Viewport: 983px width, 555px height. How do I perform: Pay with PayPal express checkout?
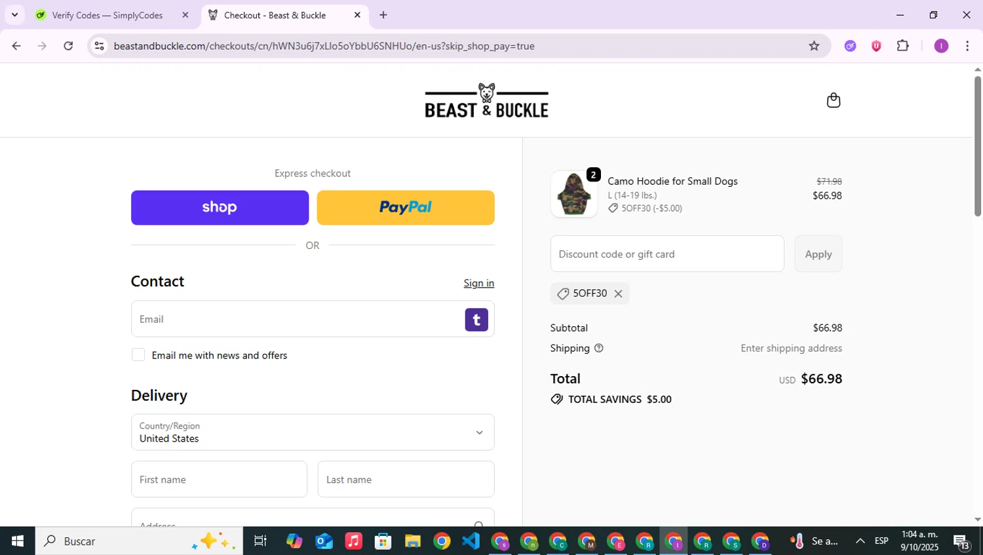[x=406, y=208]
